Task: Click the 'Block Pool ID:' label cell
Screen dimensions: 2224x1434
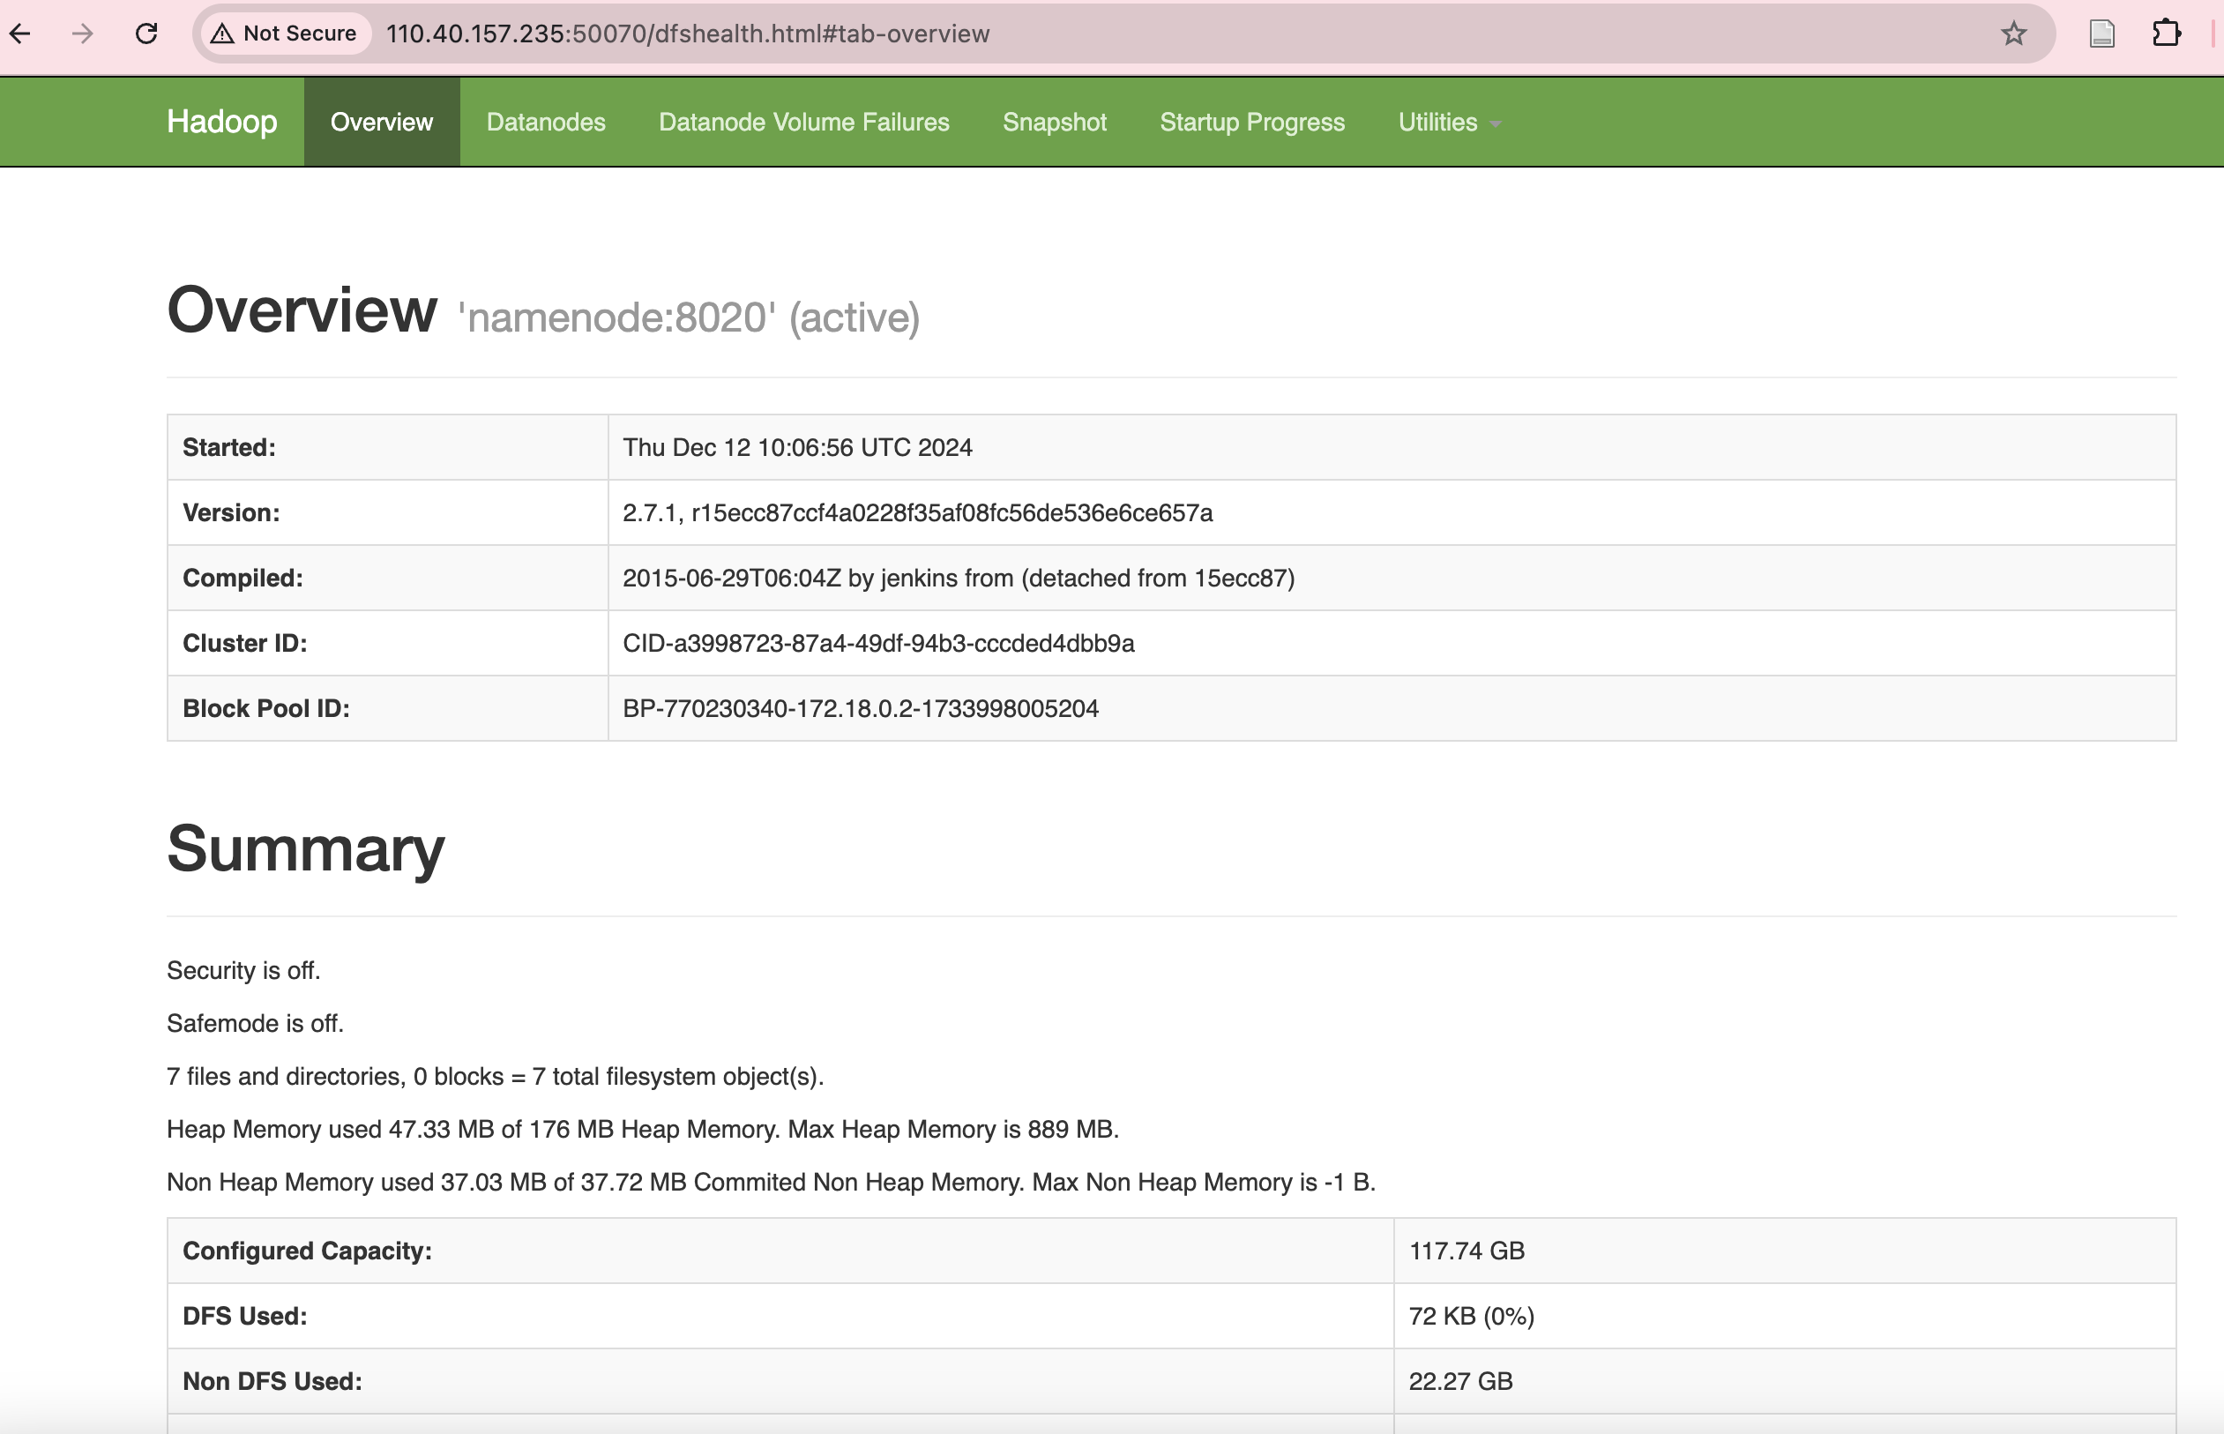Action: click(387, 708)
